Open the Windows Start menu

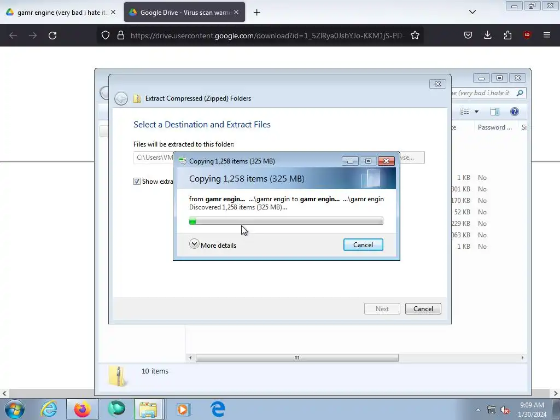(x=15, y=409)
